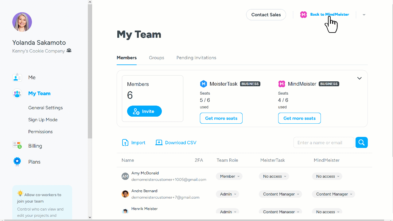Click email demomeistercustomer+1005@gmail.com
393x221 pixels.
tap(169, 180)
